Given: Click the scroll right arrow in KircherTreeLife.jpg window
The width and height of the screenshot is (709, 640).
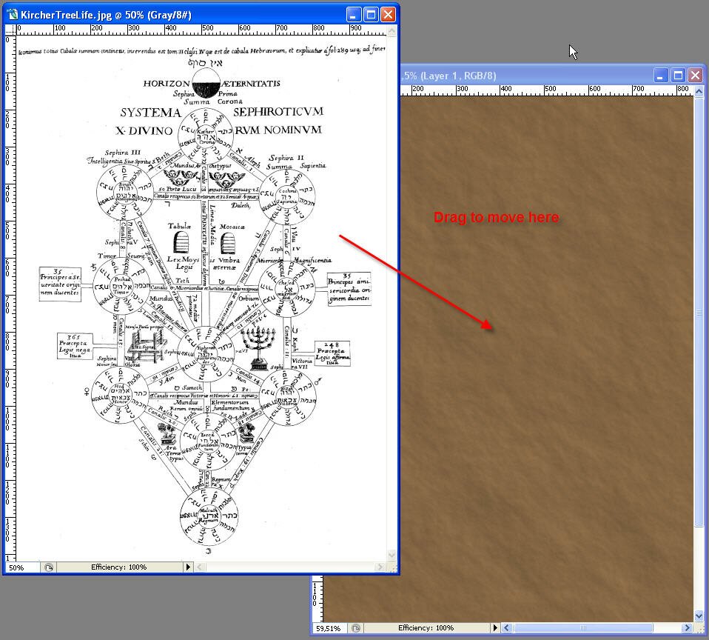Looking at the screenshot, I should tap(380, 567).
